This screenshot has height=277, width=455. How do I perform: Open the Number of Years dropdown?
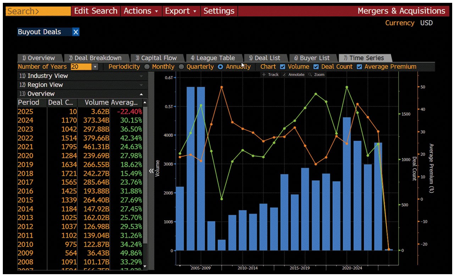click(95, 67)
